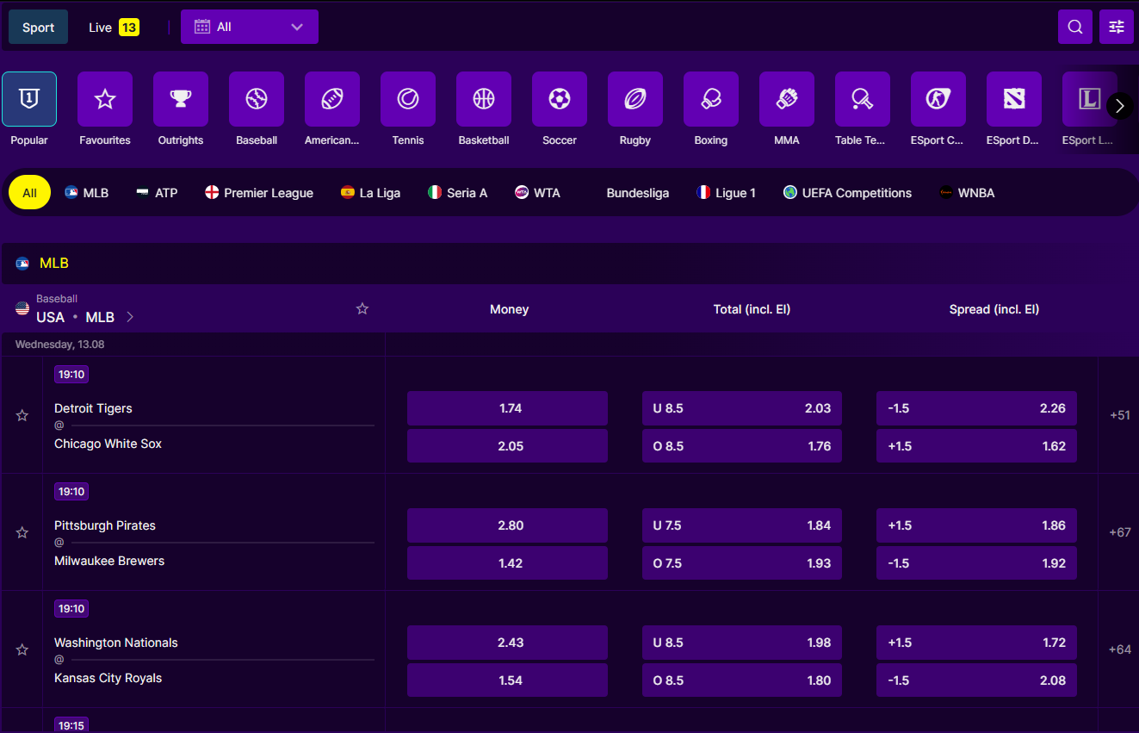This screenshot has width=1139, height=733.
Task: Pick O 8.5 at 1.80 total
Action: tap(742, 680)
